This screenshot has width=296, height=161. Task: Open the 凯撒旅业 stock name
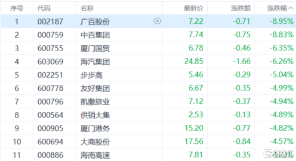(x=95, y=102)
